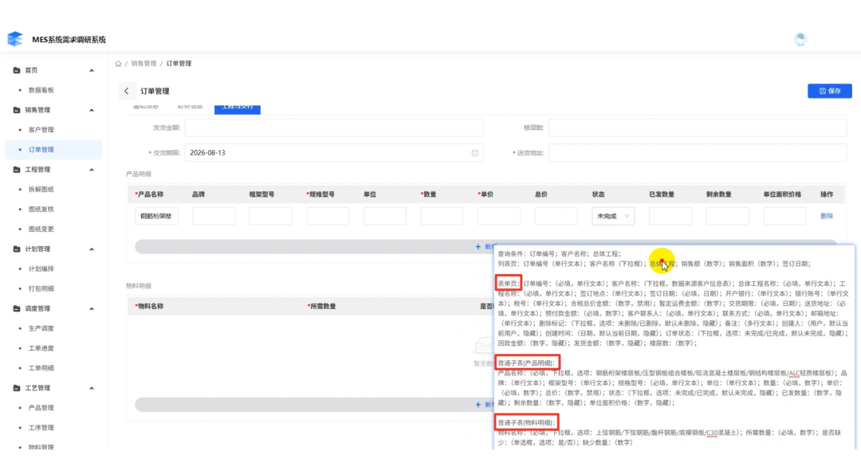
Task: Click 销售管理 breadcrumb link
Action: (143, 64)
